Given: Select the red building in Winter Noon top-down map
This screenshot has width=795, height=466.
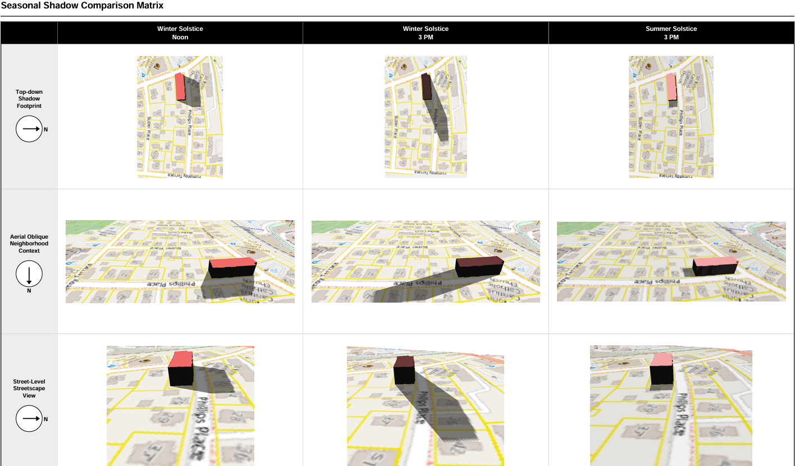Looking at the screenshot, I should [180, 86].
